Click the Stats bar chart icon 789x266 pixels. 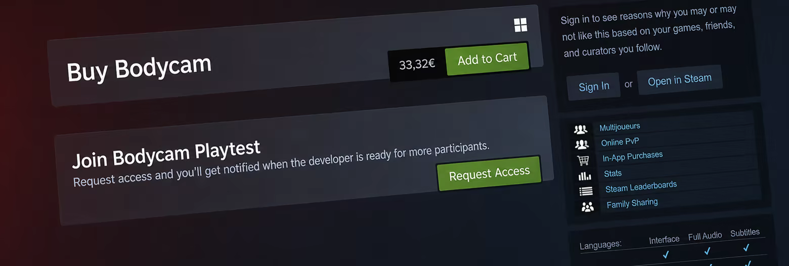(x=585, y=176)
